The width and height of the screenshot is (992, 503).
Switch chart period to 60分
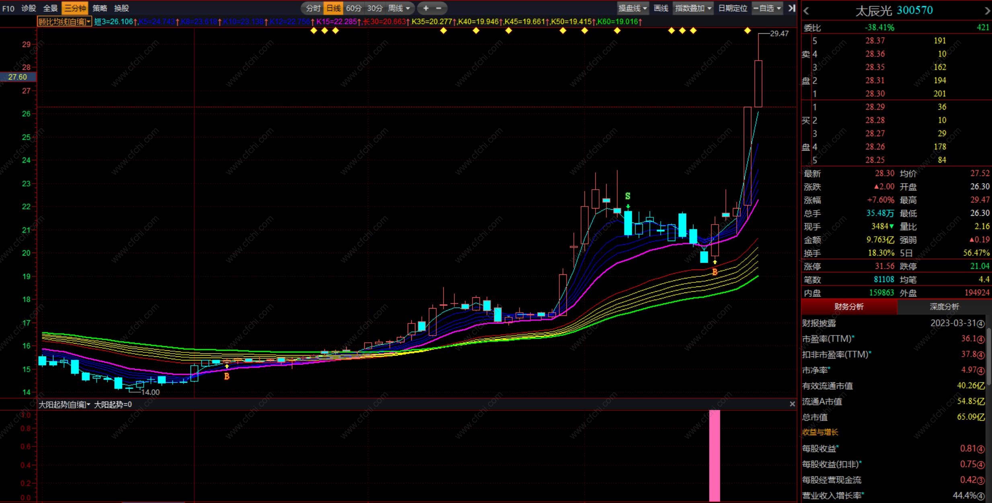pos(353,8)
